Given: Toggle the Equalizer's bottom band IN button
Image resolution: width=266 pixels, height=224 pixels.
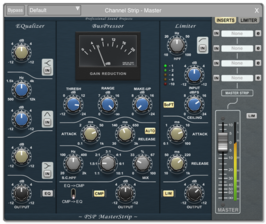Looking at the screenshot, I should coord(48,174).
